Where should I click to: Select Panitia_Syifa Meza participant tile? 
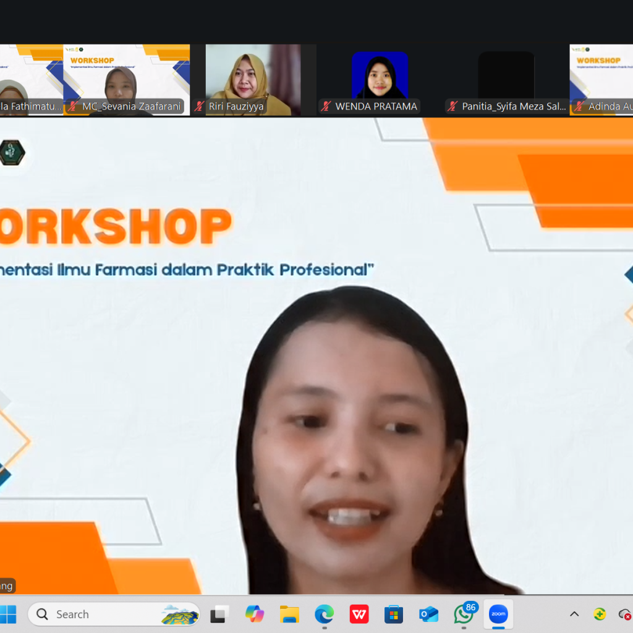pyautogui.click(x=506, y=74)
